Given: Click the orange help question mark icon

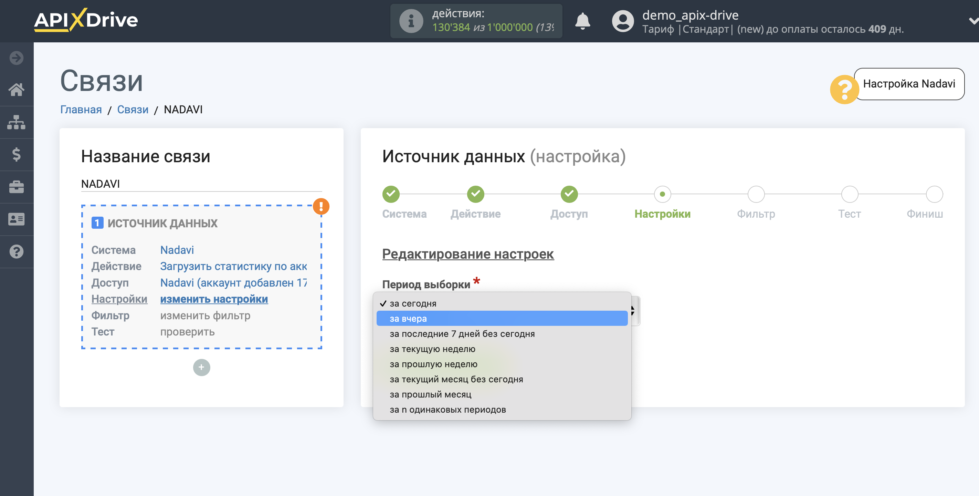Looking at the screenshot, I should coord(844,90).
